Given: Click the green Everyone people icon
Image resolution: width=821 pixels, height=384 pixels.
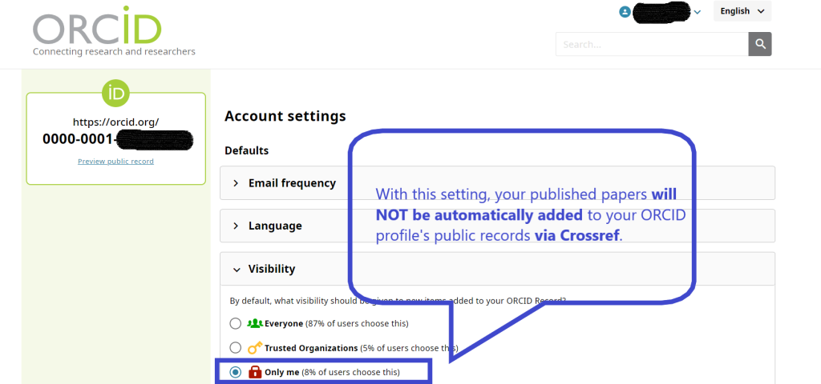Looking at the screenshot, I should click(254, 323).
